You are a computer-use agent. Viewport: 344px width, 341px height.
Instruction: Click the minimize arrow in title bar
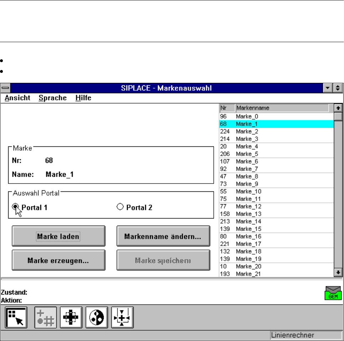(328, 88)
